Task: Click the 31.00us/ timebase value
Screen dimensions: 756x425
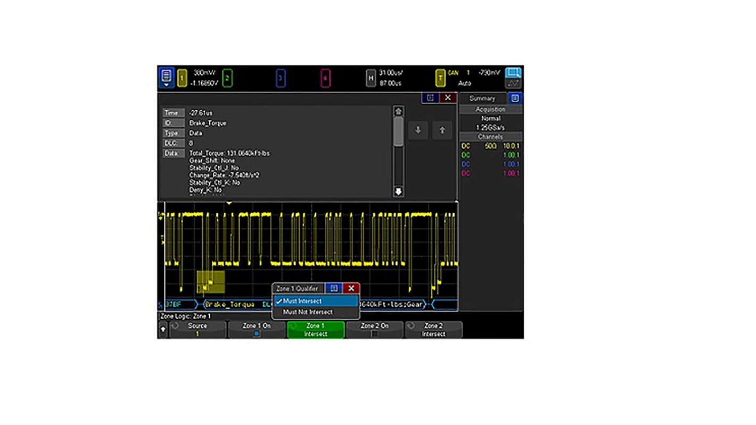Action: point(391,73)
